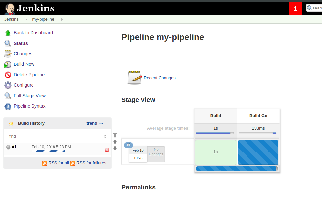Screen dimensions: 322x197
Task: Click the Configure gear icon
Action: [8, 85]
